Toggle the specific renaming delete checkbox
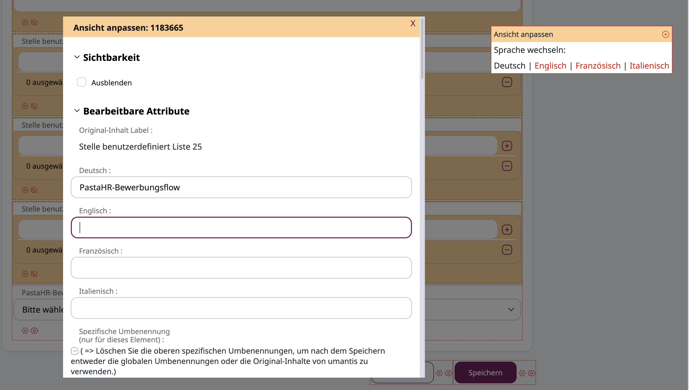 75,351
